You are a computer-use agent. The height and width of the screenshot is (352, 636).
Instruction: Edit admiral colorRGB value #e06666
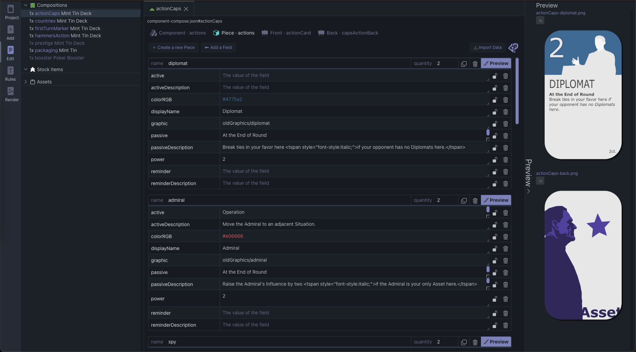click(354, 236)
